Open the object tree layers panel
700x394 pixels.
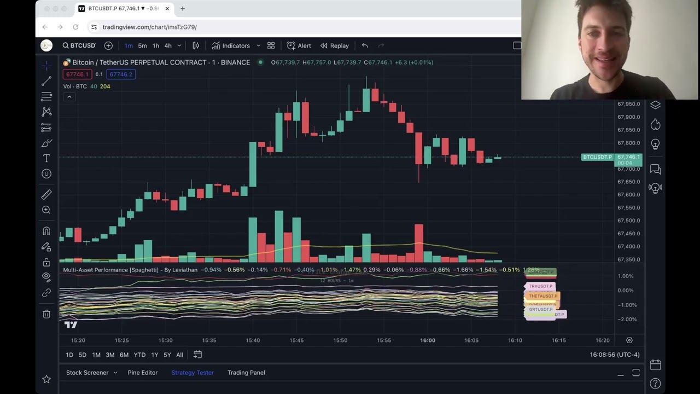click(x=655, y=105)
